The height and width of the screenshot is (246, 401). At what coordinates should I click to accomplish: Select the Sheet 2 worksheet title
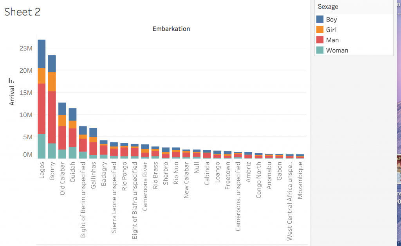(22, 12)
